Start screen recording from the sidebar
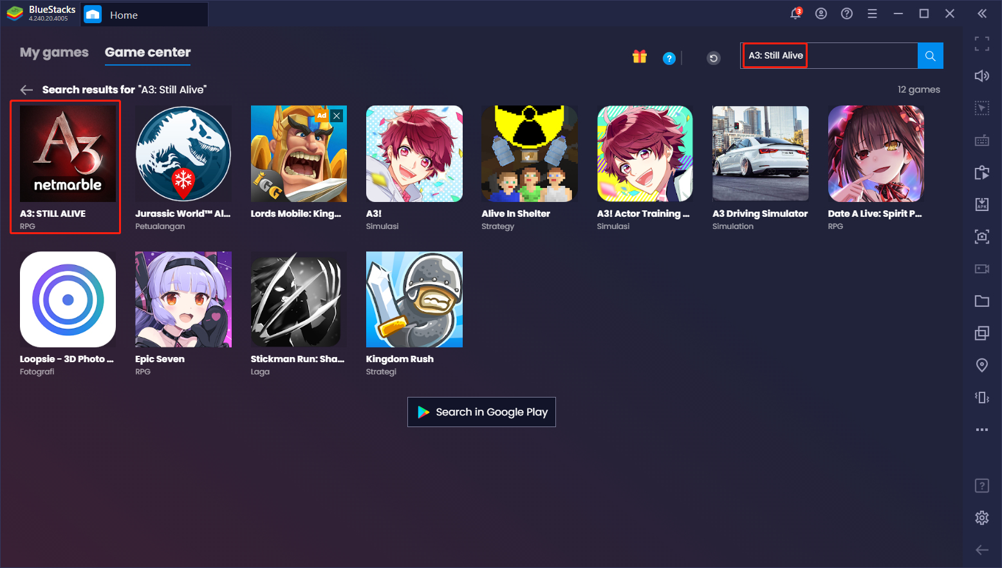Viewport: 1002px width, 568px height. [x=982, y=269]
